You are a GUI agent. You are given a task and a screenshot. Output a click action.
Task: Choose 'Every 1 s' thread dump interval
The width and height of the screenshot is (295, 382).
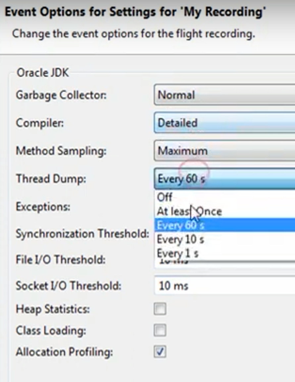coord(177,253)
